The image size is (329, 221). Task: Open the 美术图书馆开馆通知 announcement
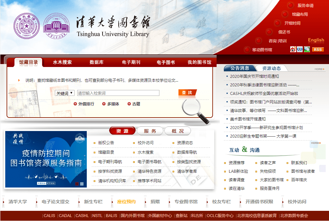point(248,119)
